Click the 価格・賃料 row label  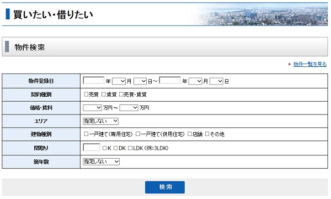pos(41,108)
